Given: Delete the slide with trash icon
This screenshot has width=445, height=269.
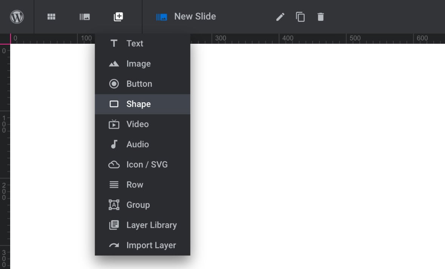Looking at the screenshot, I should tap(321, 17).
